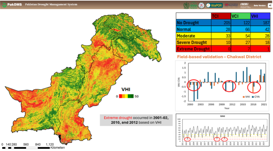The width and height of the screenshot is (273, 151).
Task: Click the circular crest emblem beside WaPOR
Action: [x=201, y=5]
